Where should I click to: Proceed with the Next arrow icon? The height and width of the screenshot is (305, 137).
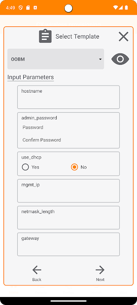tap(100, 270)
